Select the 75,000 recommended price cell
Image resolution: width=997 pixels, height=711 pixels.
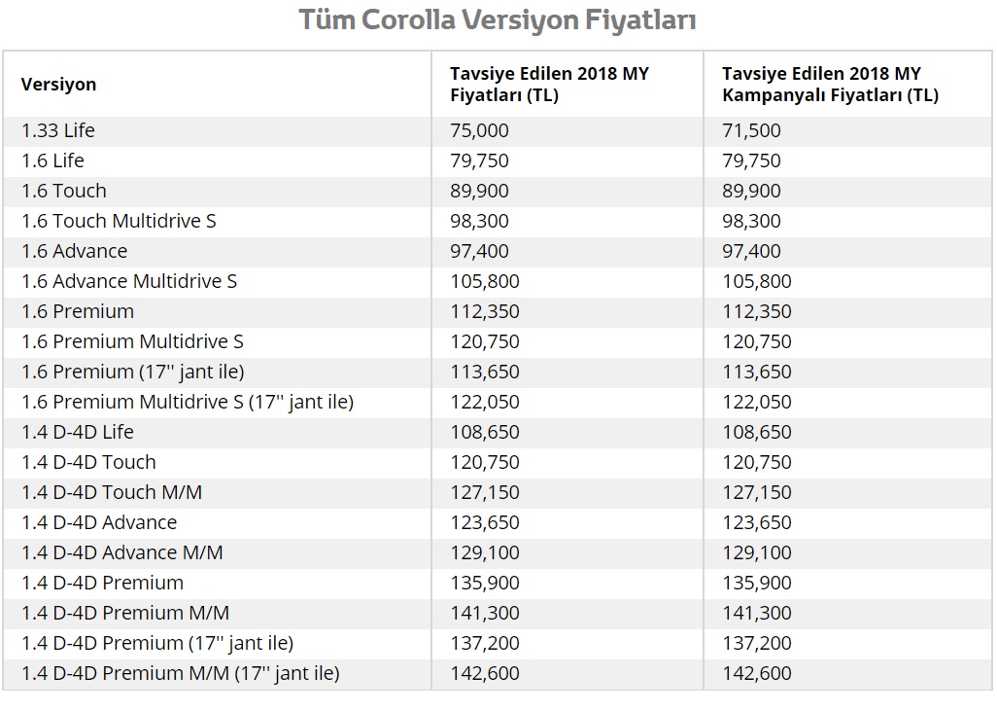(x=479, y=130)
